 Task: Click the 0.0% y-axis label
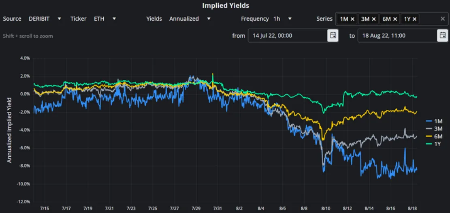point(25,94)
